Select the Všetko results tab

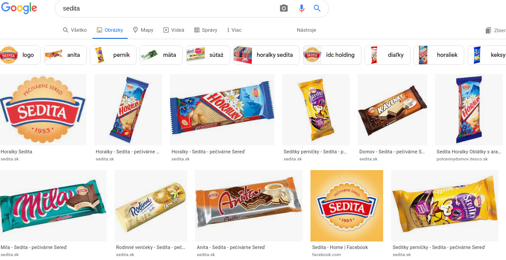coord(75,30)
